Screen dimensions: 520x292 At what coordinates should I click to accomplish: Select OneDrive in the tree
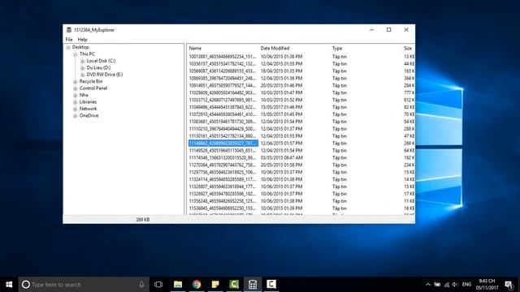pos(89,115)
